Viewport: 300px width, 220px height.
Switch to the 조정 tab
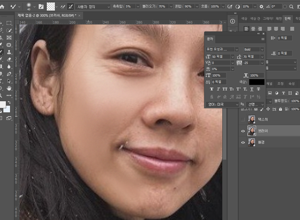tap(280, 84)
